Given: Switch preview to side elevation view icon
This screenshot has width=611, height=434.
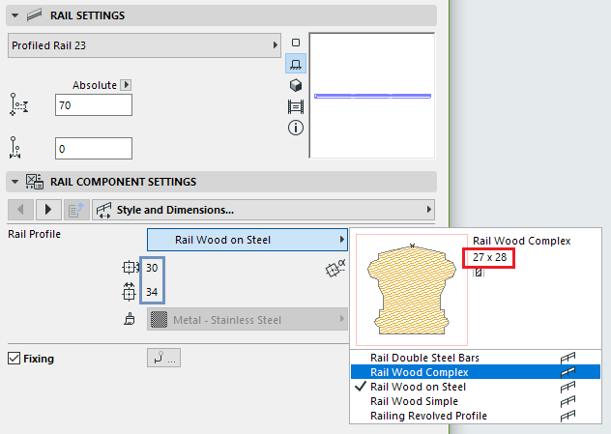Looking at the screenshot, I should click(296, 64).
